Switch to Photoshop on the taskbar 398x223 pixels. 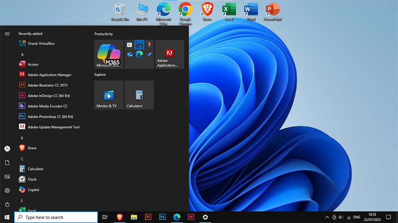(163, 217)
